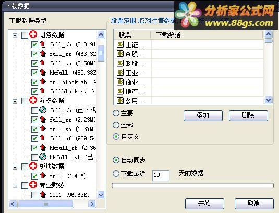Click the disc icon next to hkfull_cyb
The image size is (279, 213).
pyautogui.click(x=43, y=157)
